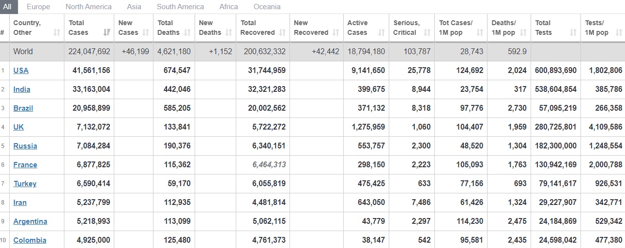Sort by Deaths/1M pop arrows
Viewport: 625px width, 248px height.
click(523, 32)
